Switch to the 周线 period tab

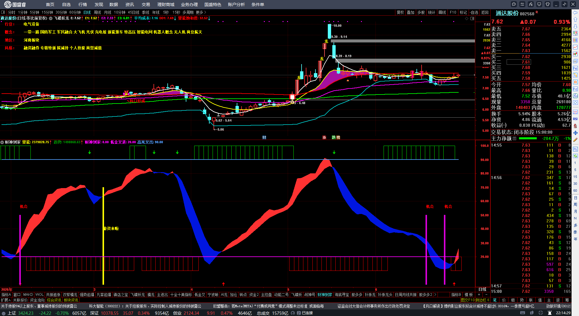[97, 12]
